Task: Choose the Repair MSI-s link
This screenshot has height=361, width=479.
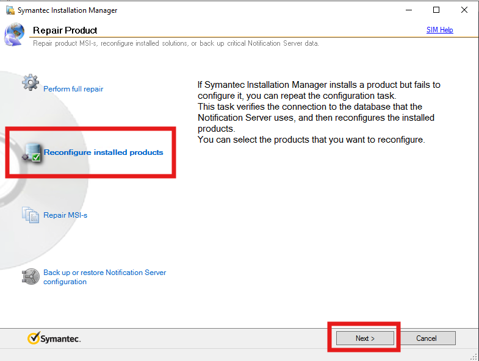Action: click(x=65, y=215)
